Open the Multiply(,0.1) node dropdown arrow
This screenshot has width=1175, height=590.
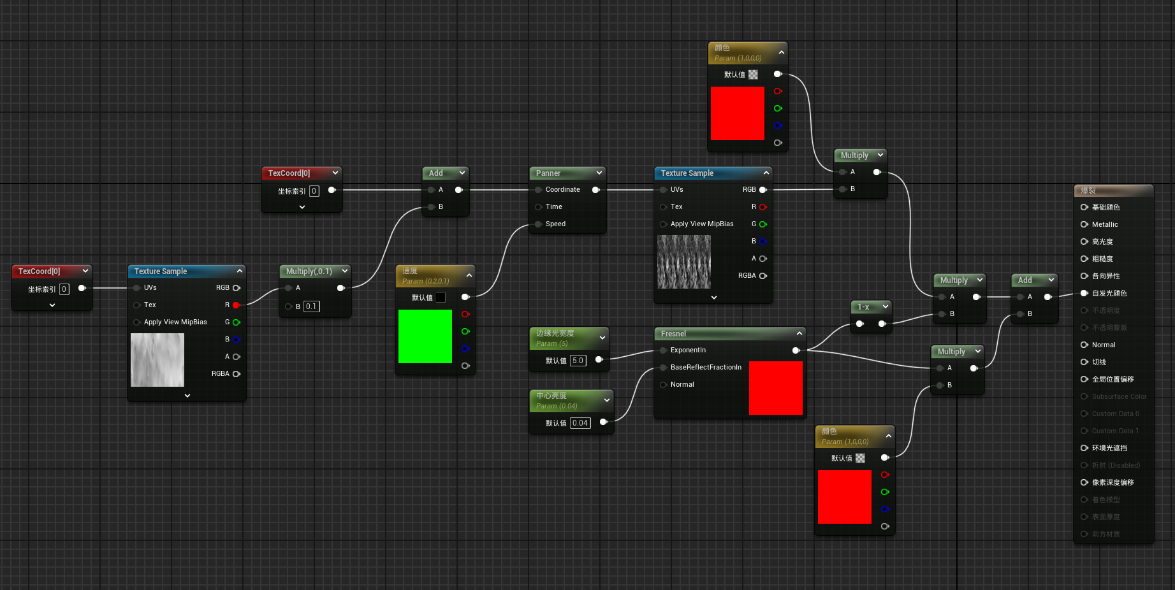tap(345, 271)
